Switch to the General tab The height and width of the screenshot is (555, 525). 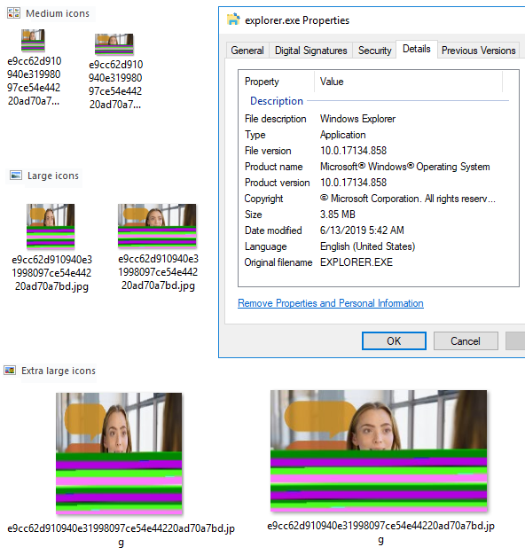coord(247,51)
